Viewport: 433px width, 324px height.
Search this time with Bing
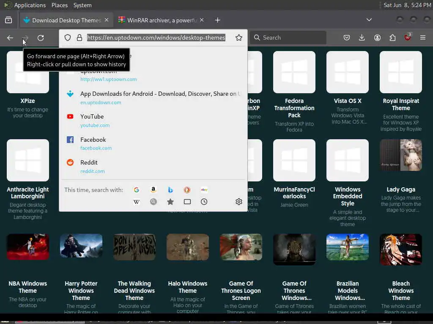[x=170, y=190]
